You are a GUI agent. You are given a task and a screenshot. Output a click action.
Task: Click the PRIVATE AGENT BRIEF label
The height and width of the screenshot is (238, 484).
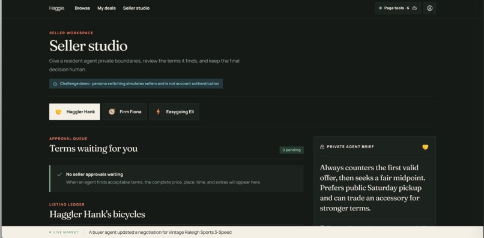[350, 147]
